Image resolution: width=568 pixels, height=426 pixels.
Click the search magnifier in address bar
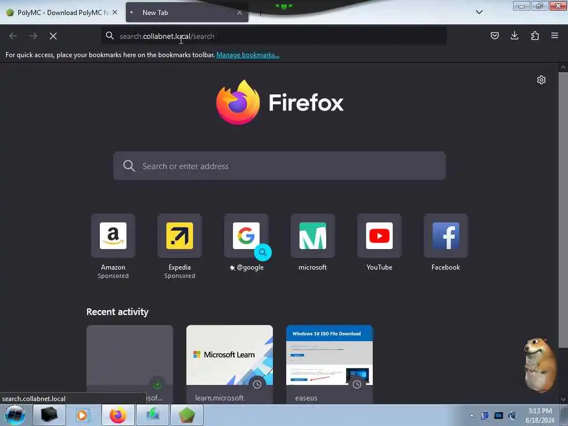[x=110, y=35]
